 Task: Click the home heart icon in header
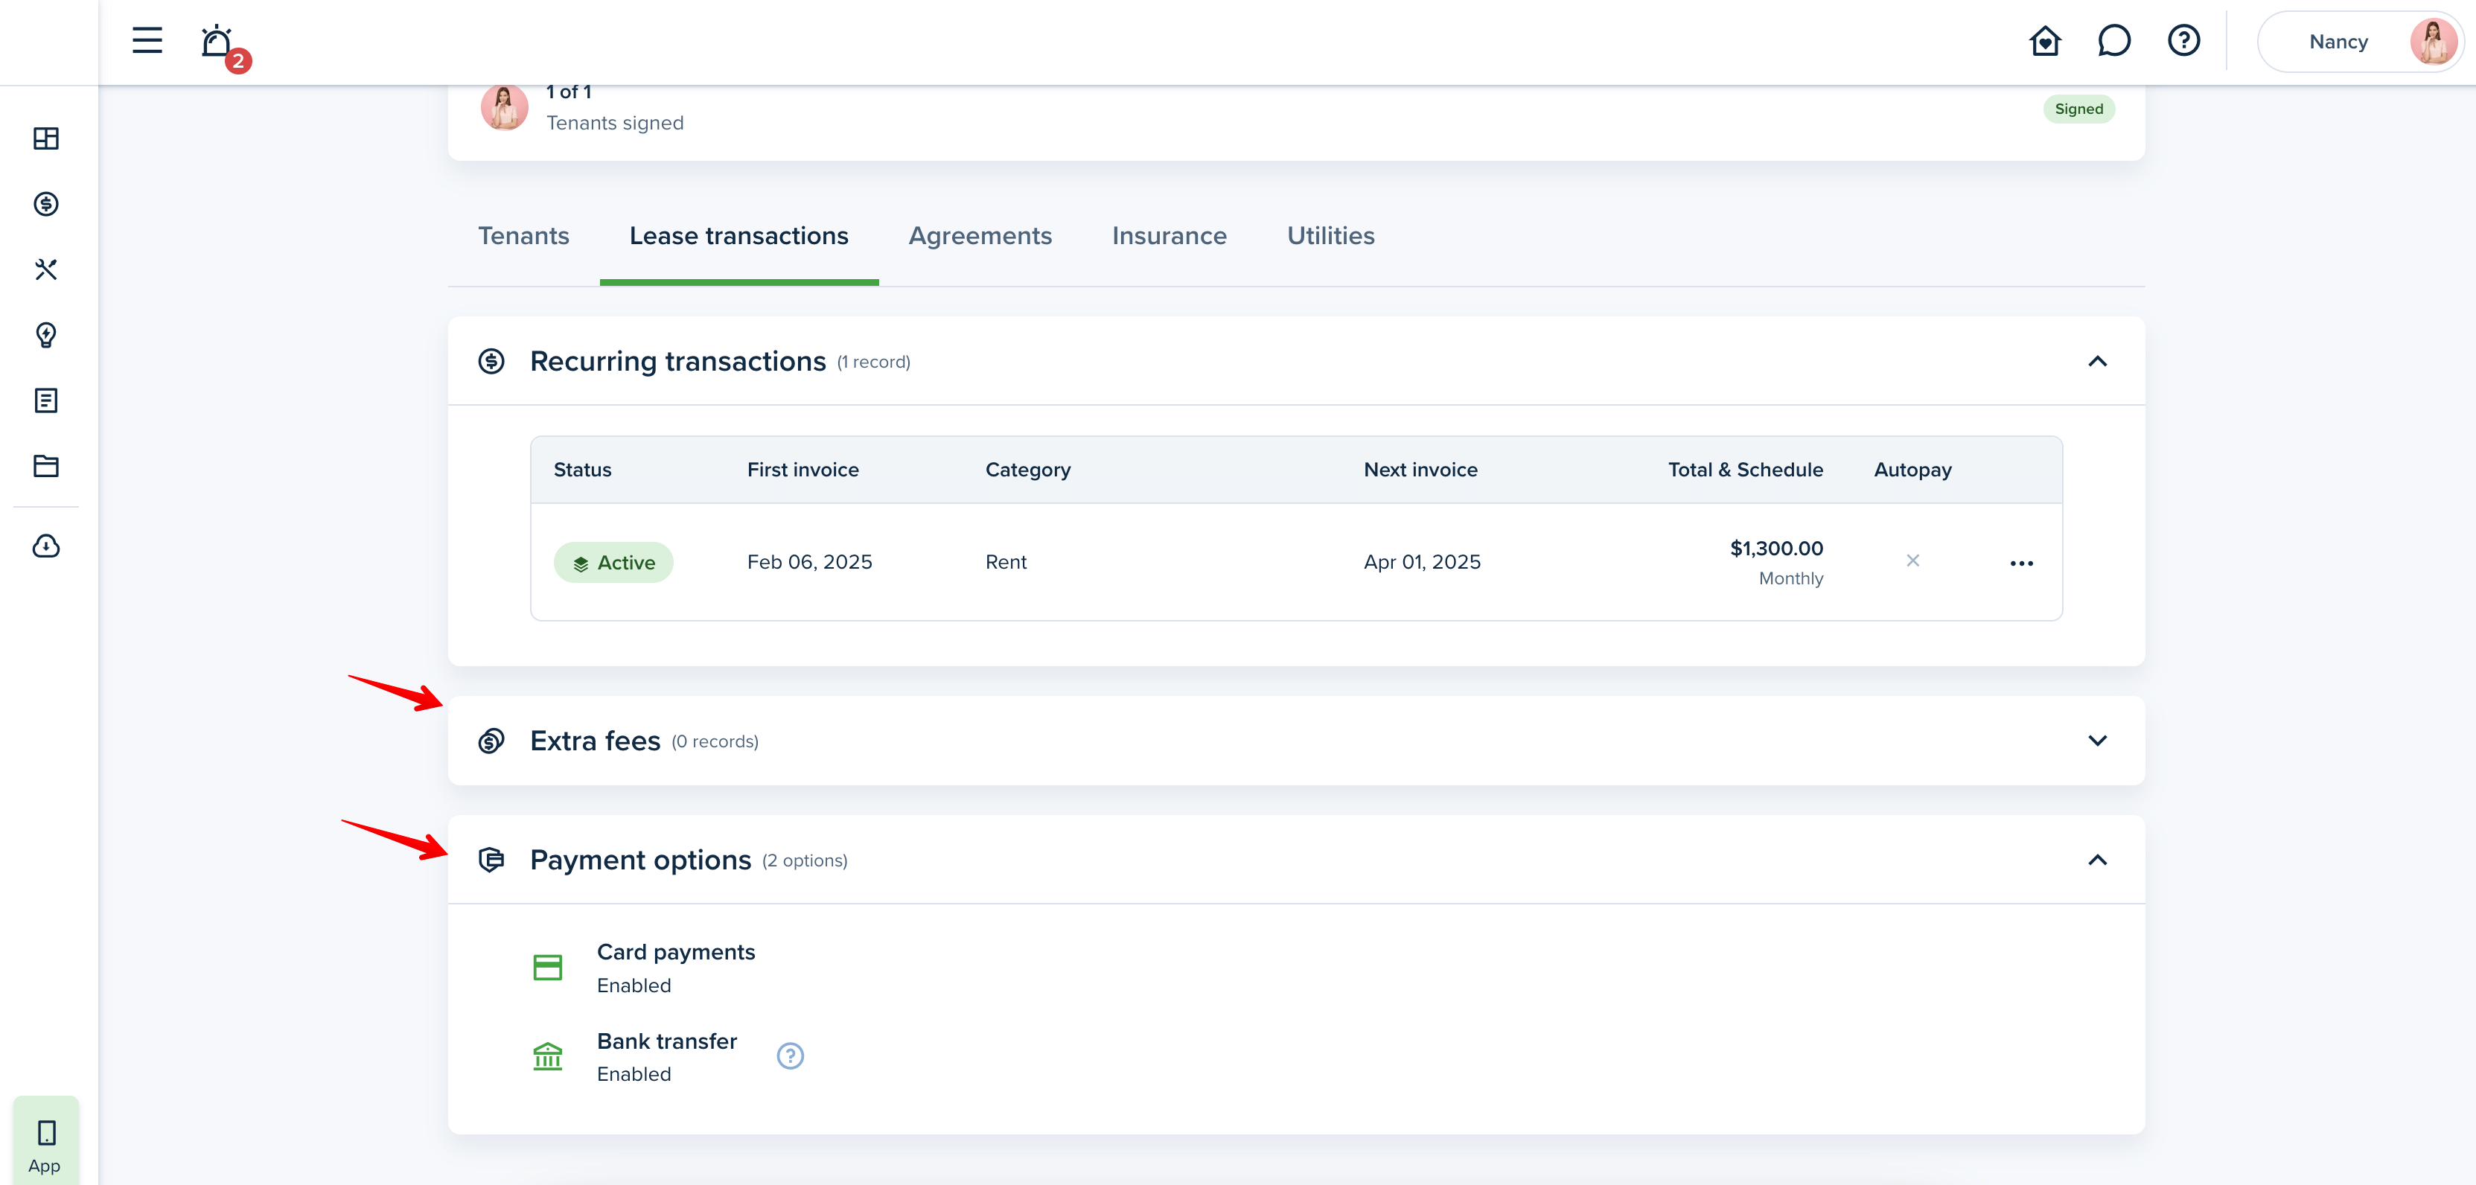click(2044, 40)
